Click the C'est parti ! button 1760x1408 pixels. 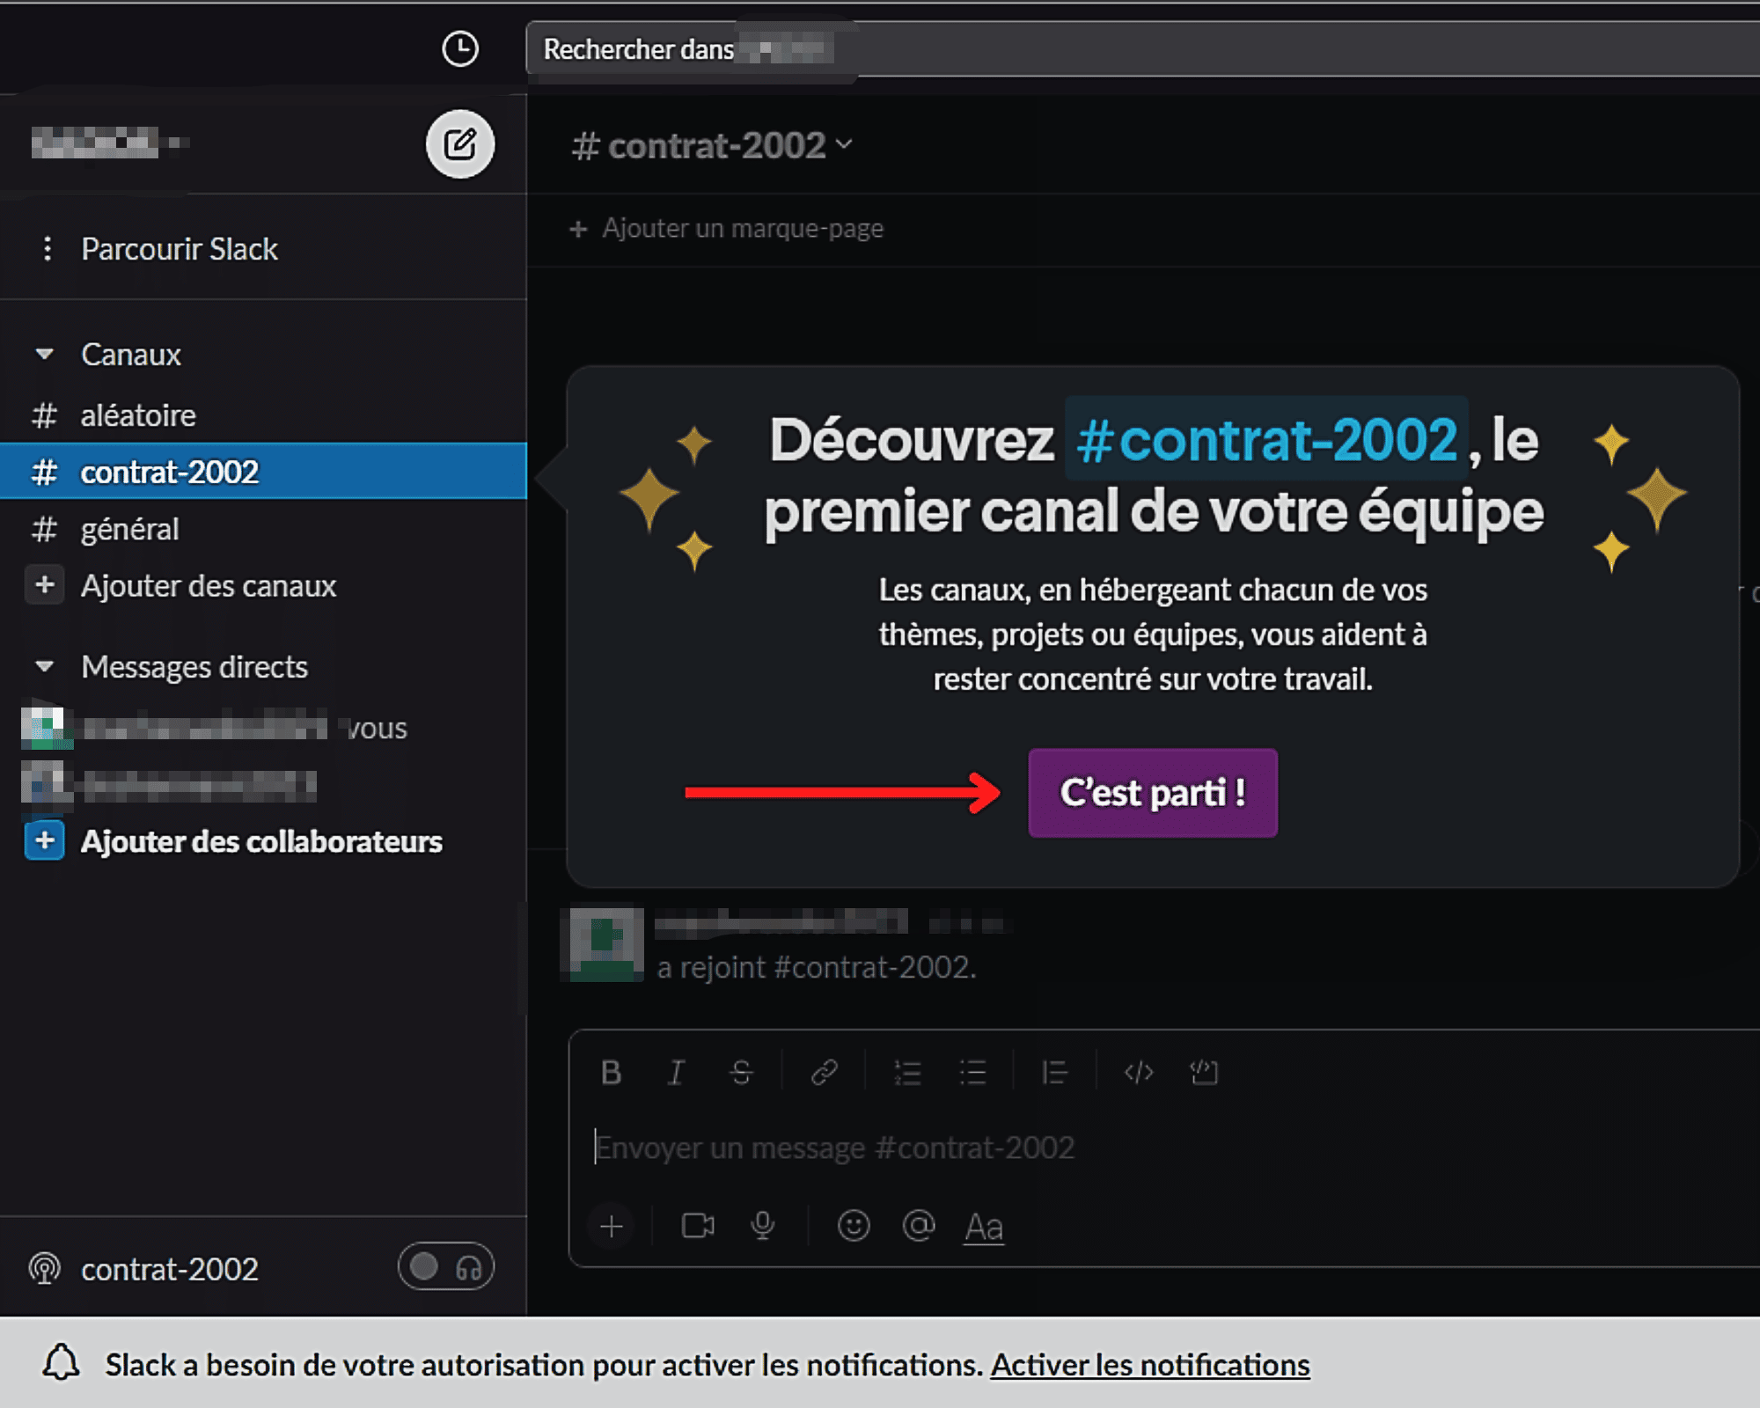tap(1153, 793)
